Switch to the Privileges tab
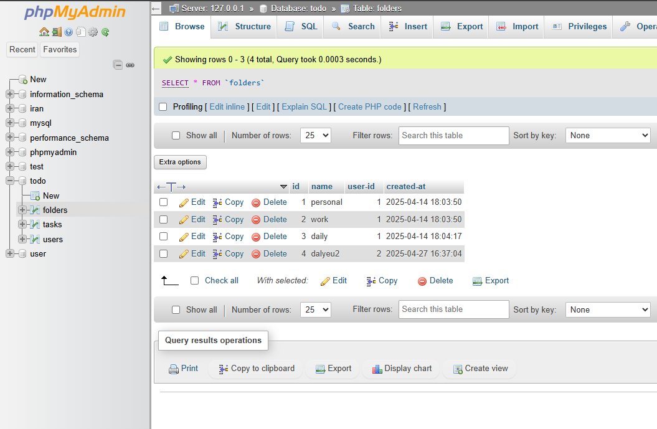The image size is (657, 429). [x=579, y=26]
